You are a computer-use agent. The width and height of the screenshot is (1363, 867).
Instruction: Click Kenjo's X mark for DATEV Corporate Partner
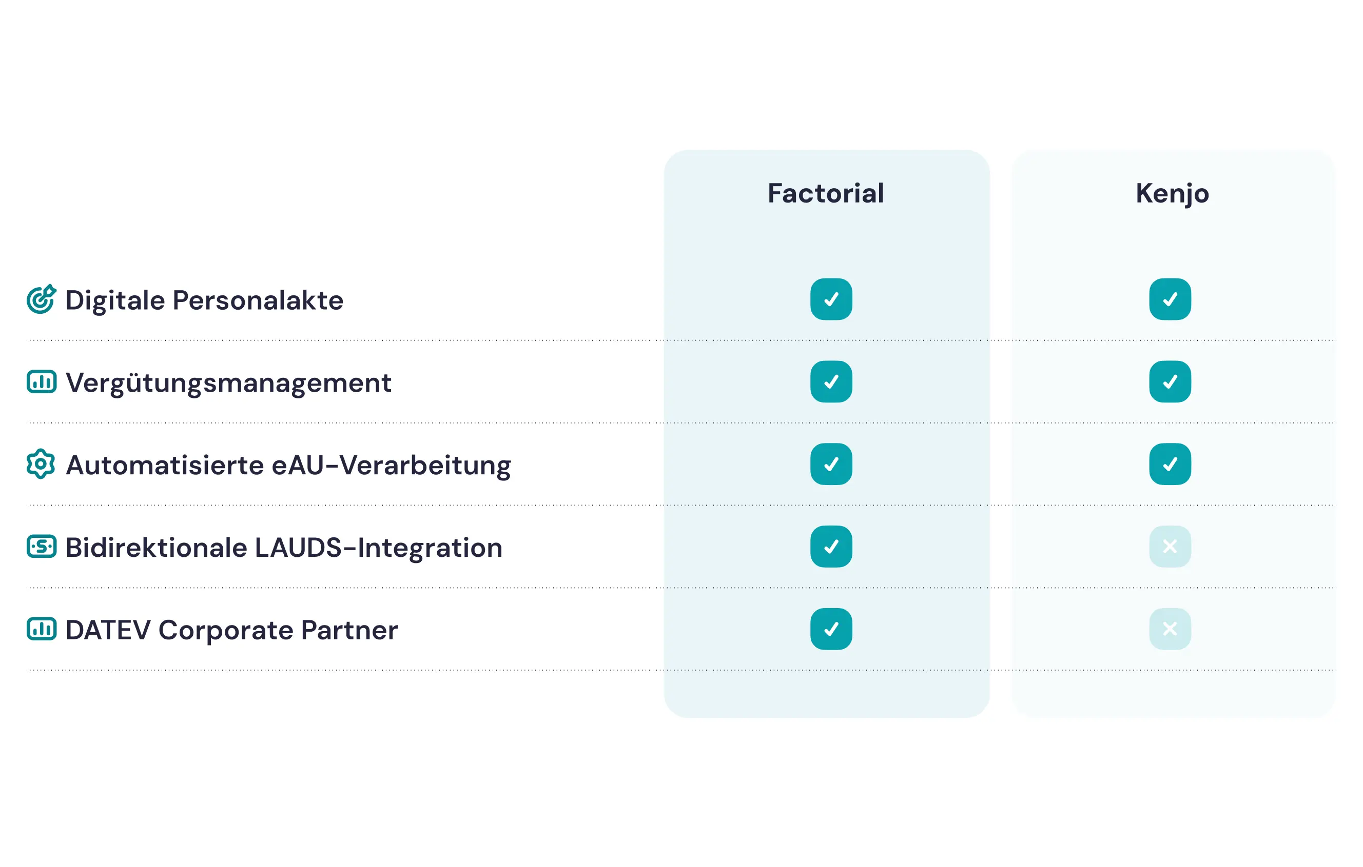[1170, 629]
